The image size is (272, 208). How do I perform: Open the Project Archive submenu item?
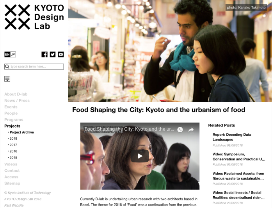[x=22, y=132]
